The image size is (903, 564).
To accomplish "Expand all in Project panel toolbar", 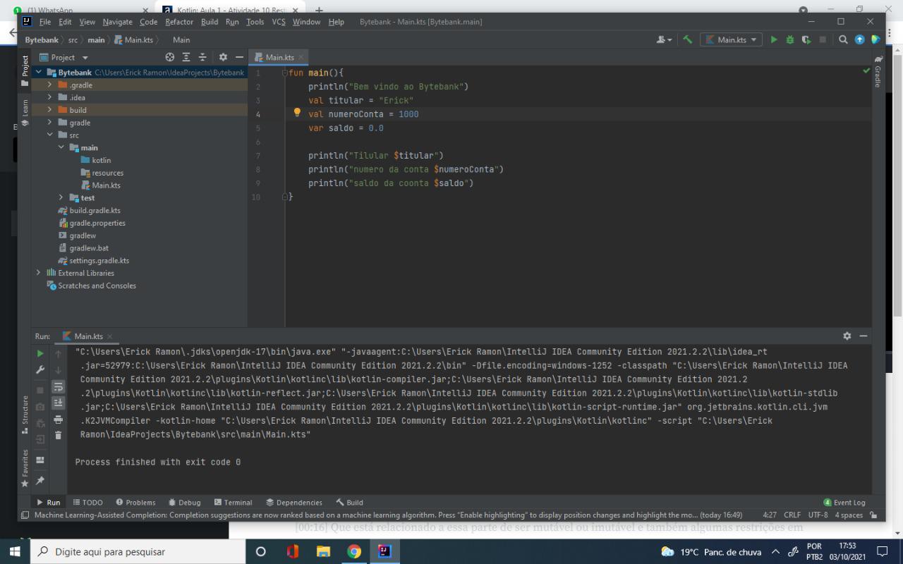I will pyautogui.click(x=186, y=57).
